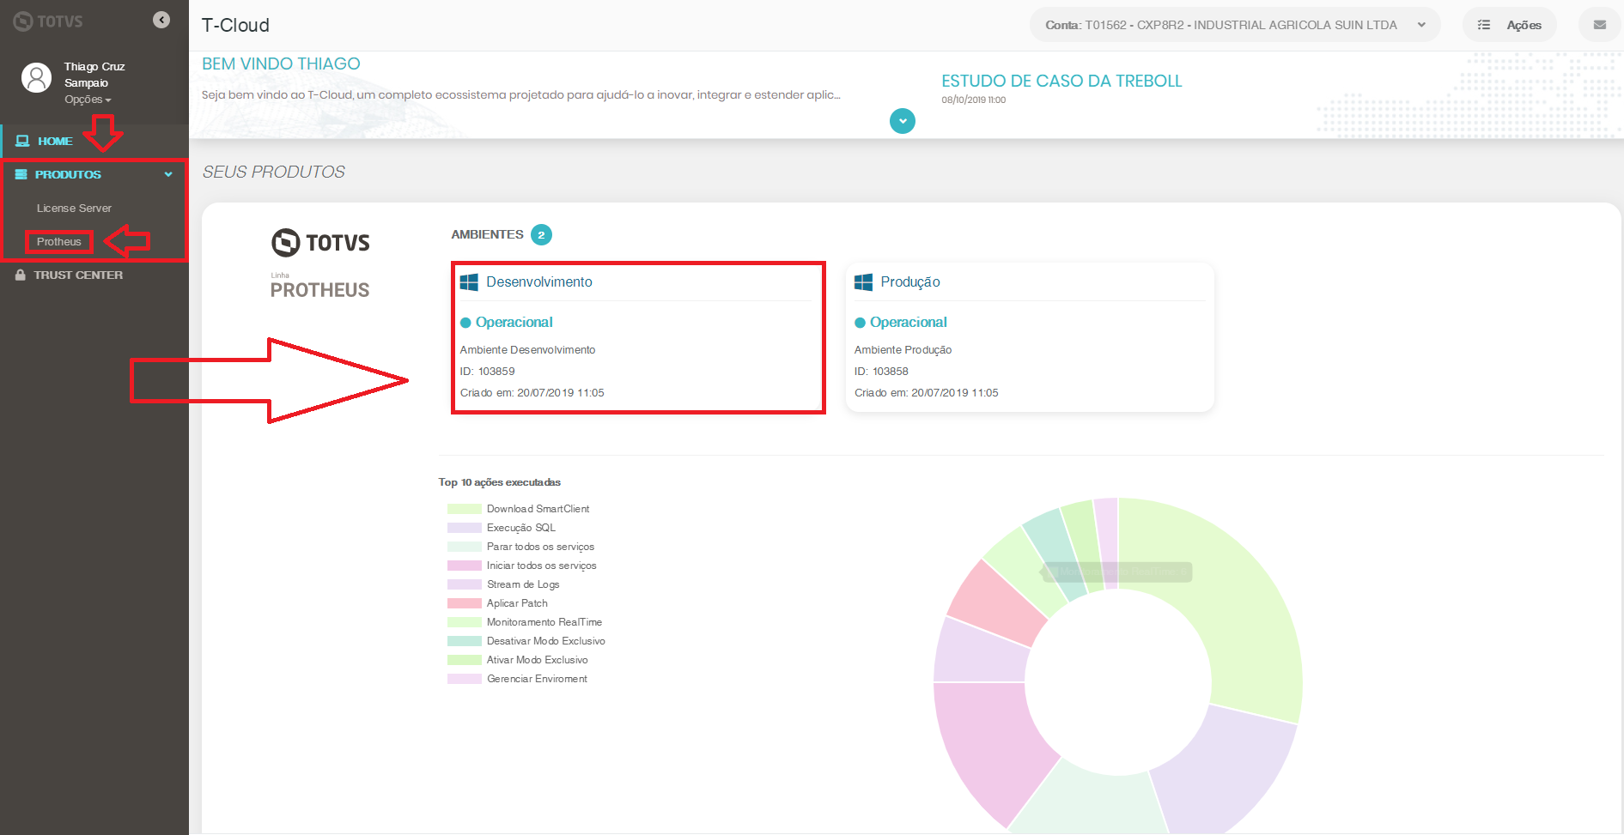The image size is (1624, 835).
Task: Open PRODUTOS in the sidebar menu
Action: tap(68, 174)
